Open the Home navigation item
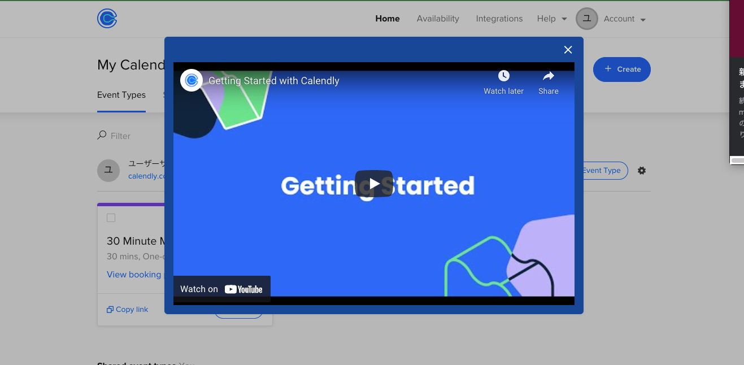This screenshot has width=744, height=365. 388,19
